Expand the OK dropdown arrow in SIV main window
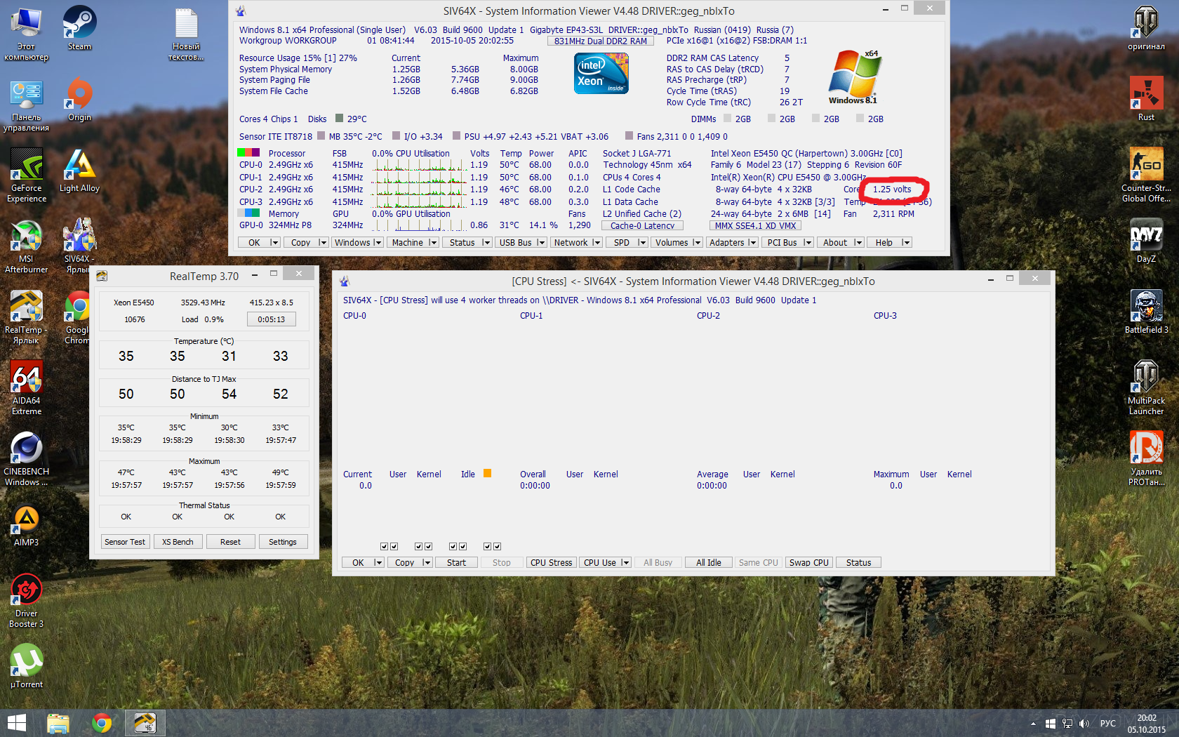1179x737 pixels. 274,243
